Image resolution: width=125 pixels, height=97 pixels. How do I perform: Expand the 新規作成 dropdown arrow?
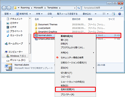coord(30,14)
